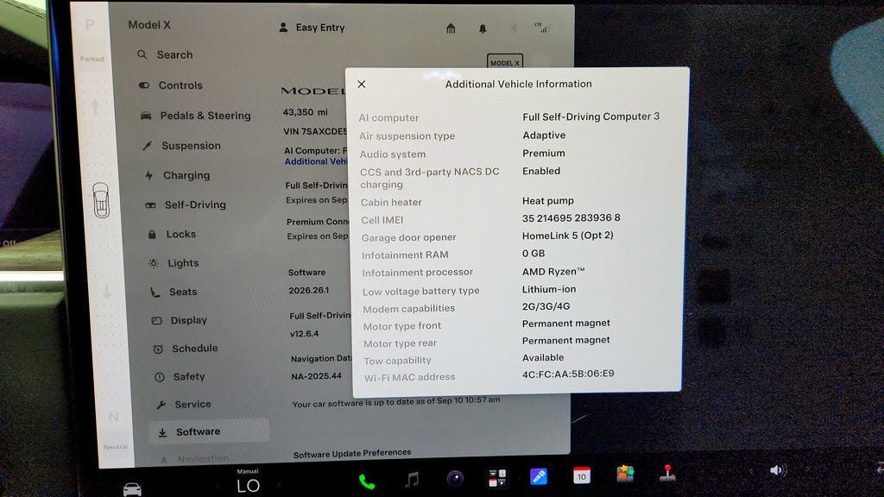
Task: Open the Service menu item
Action: click(x=184, y=405)
